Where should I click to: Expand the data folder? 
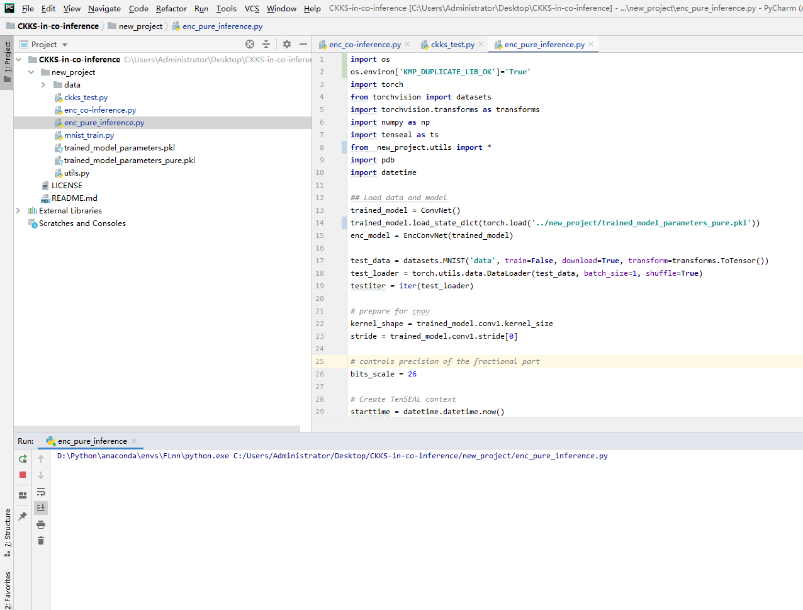pyautogui.click(x=42, y=84)
